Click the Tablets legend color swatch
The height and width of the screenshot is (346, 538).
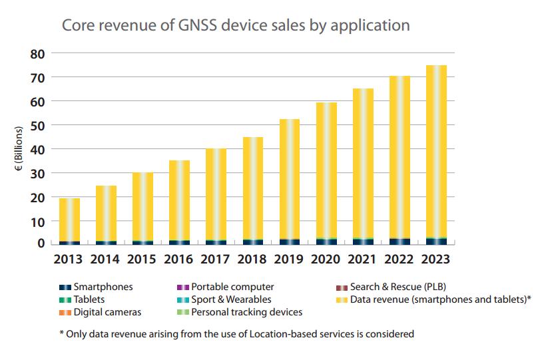click(65, 300)
